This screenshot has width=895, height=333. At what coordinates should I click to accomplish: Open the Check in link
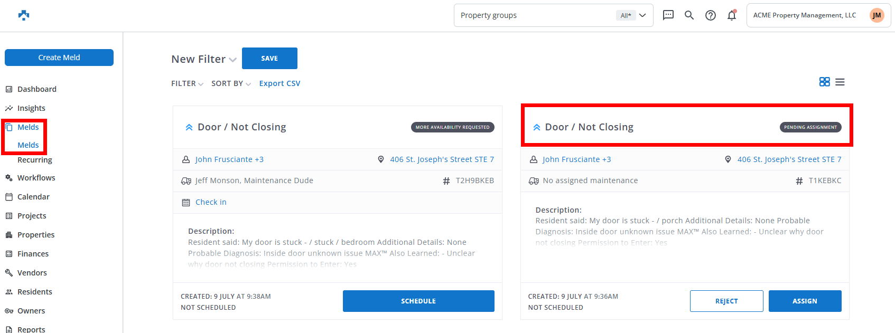pyautogui.click(x=211, y=202)
